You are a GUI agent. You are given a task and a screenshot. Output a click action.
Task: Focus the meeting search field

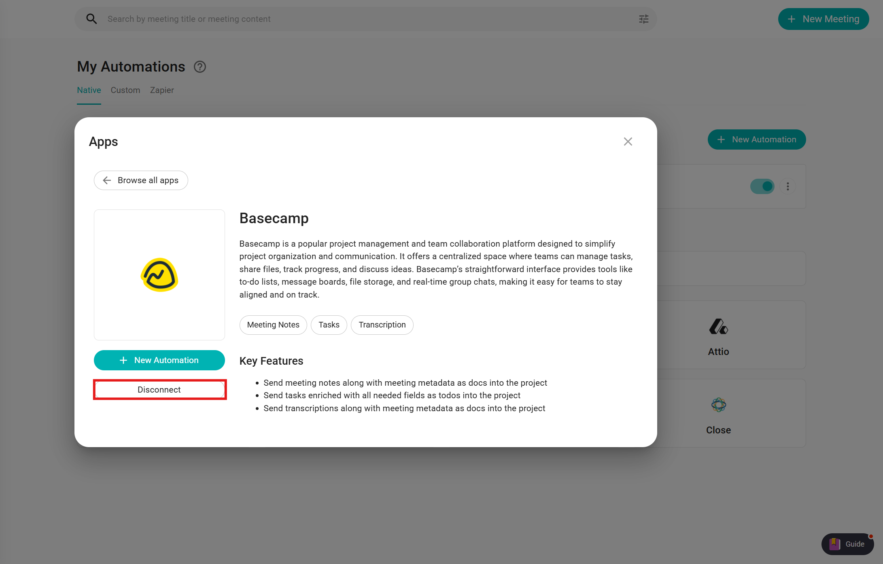pyautogui.click(x=364, y=19)
